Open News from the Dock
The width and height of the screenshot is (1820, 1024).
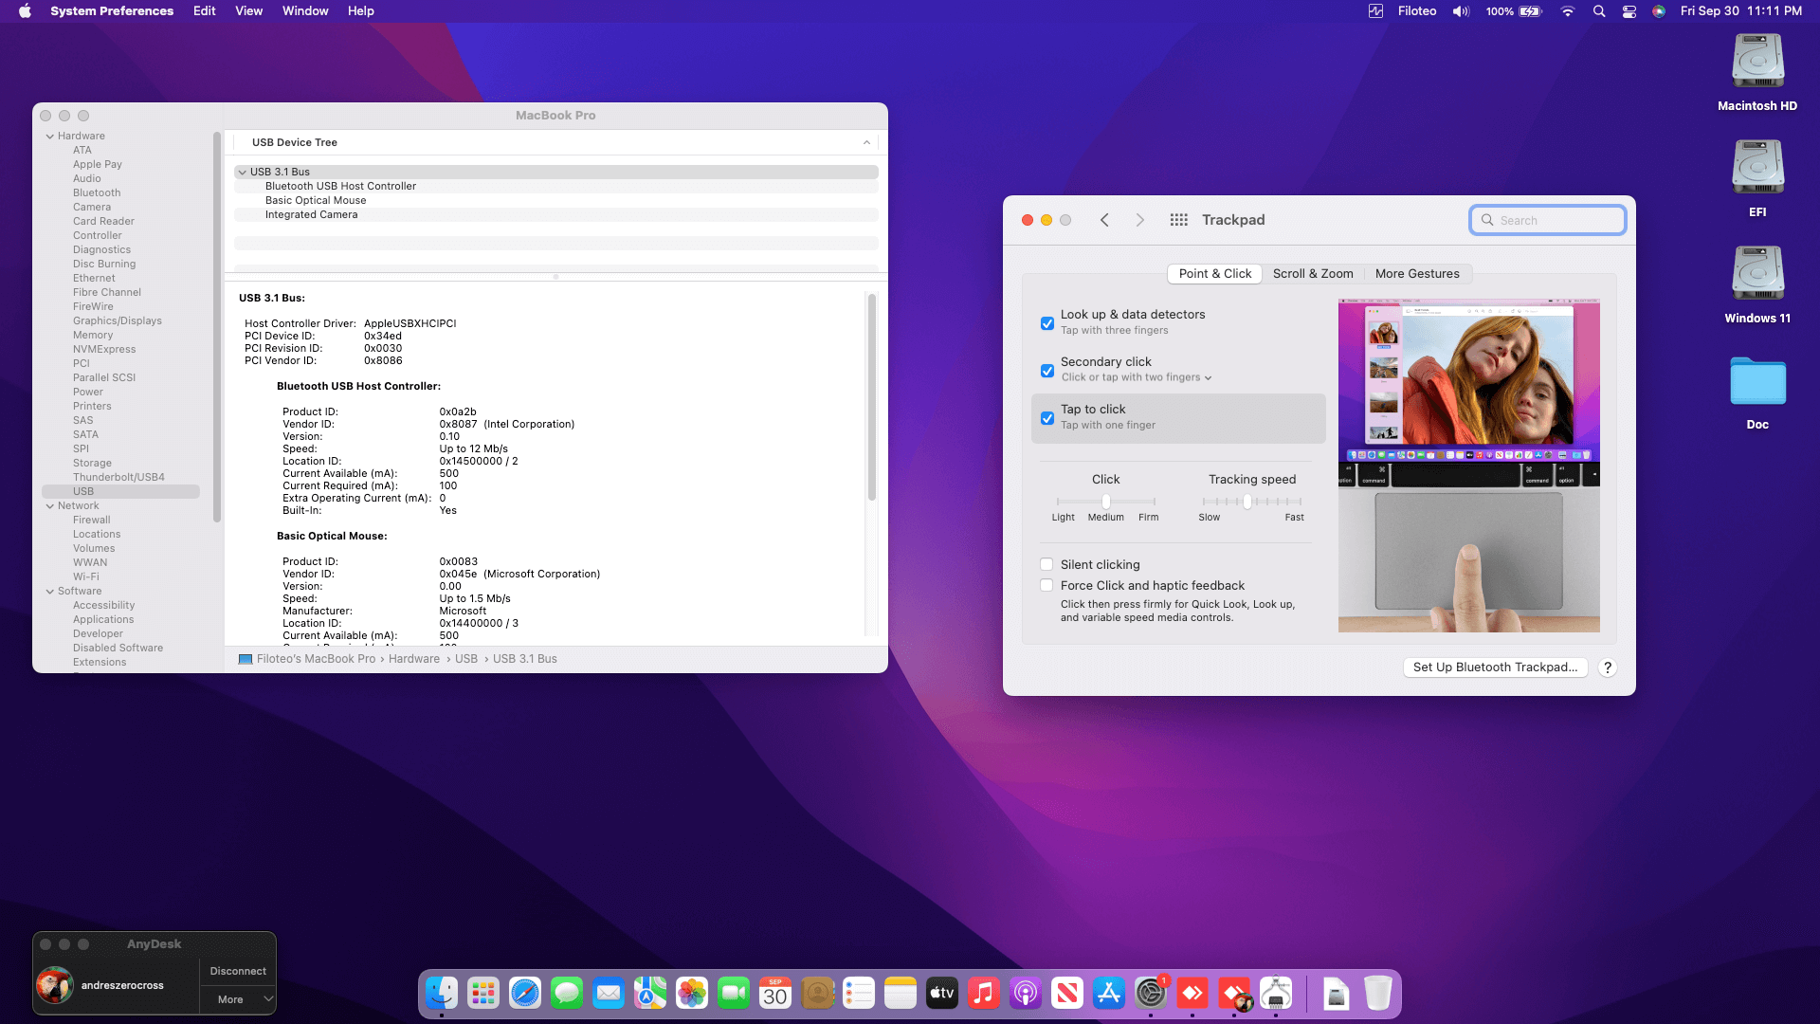pyautogui.click(x=1067, y=993)
